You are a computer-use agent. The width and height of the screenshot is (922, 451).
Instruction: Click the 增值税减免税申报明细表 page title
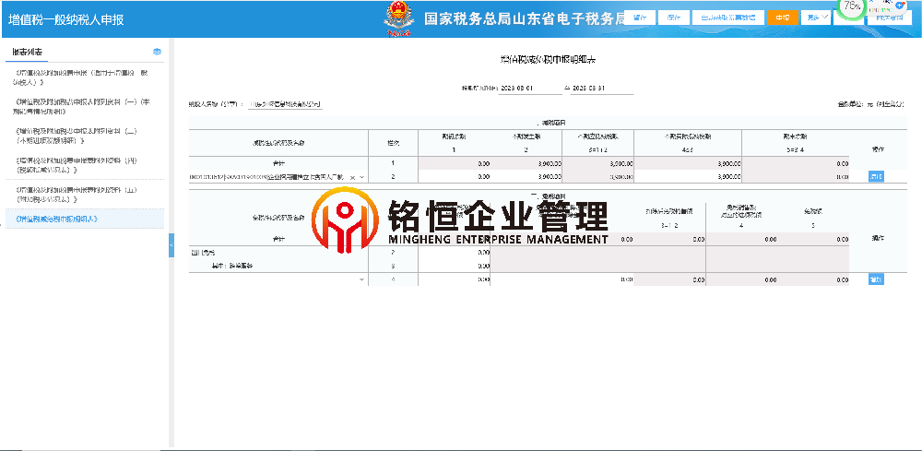(548, 60)
